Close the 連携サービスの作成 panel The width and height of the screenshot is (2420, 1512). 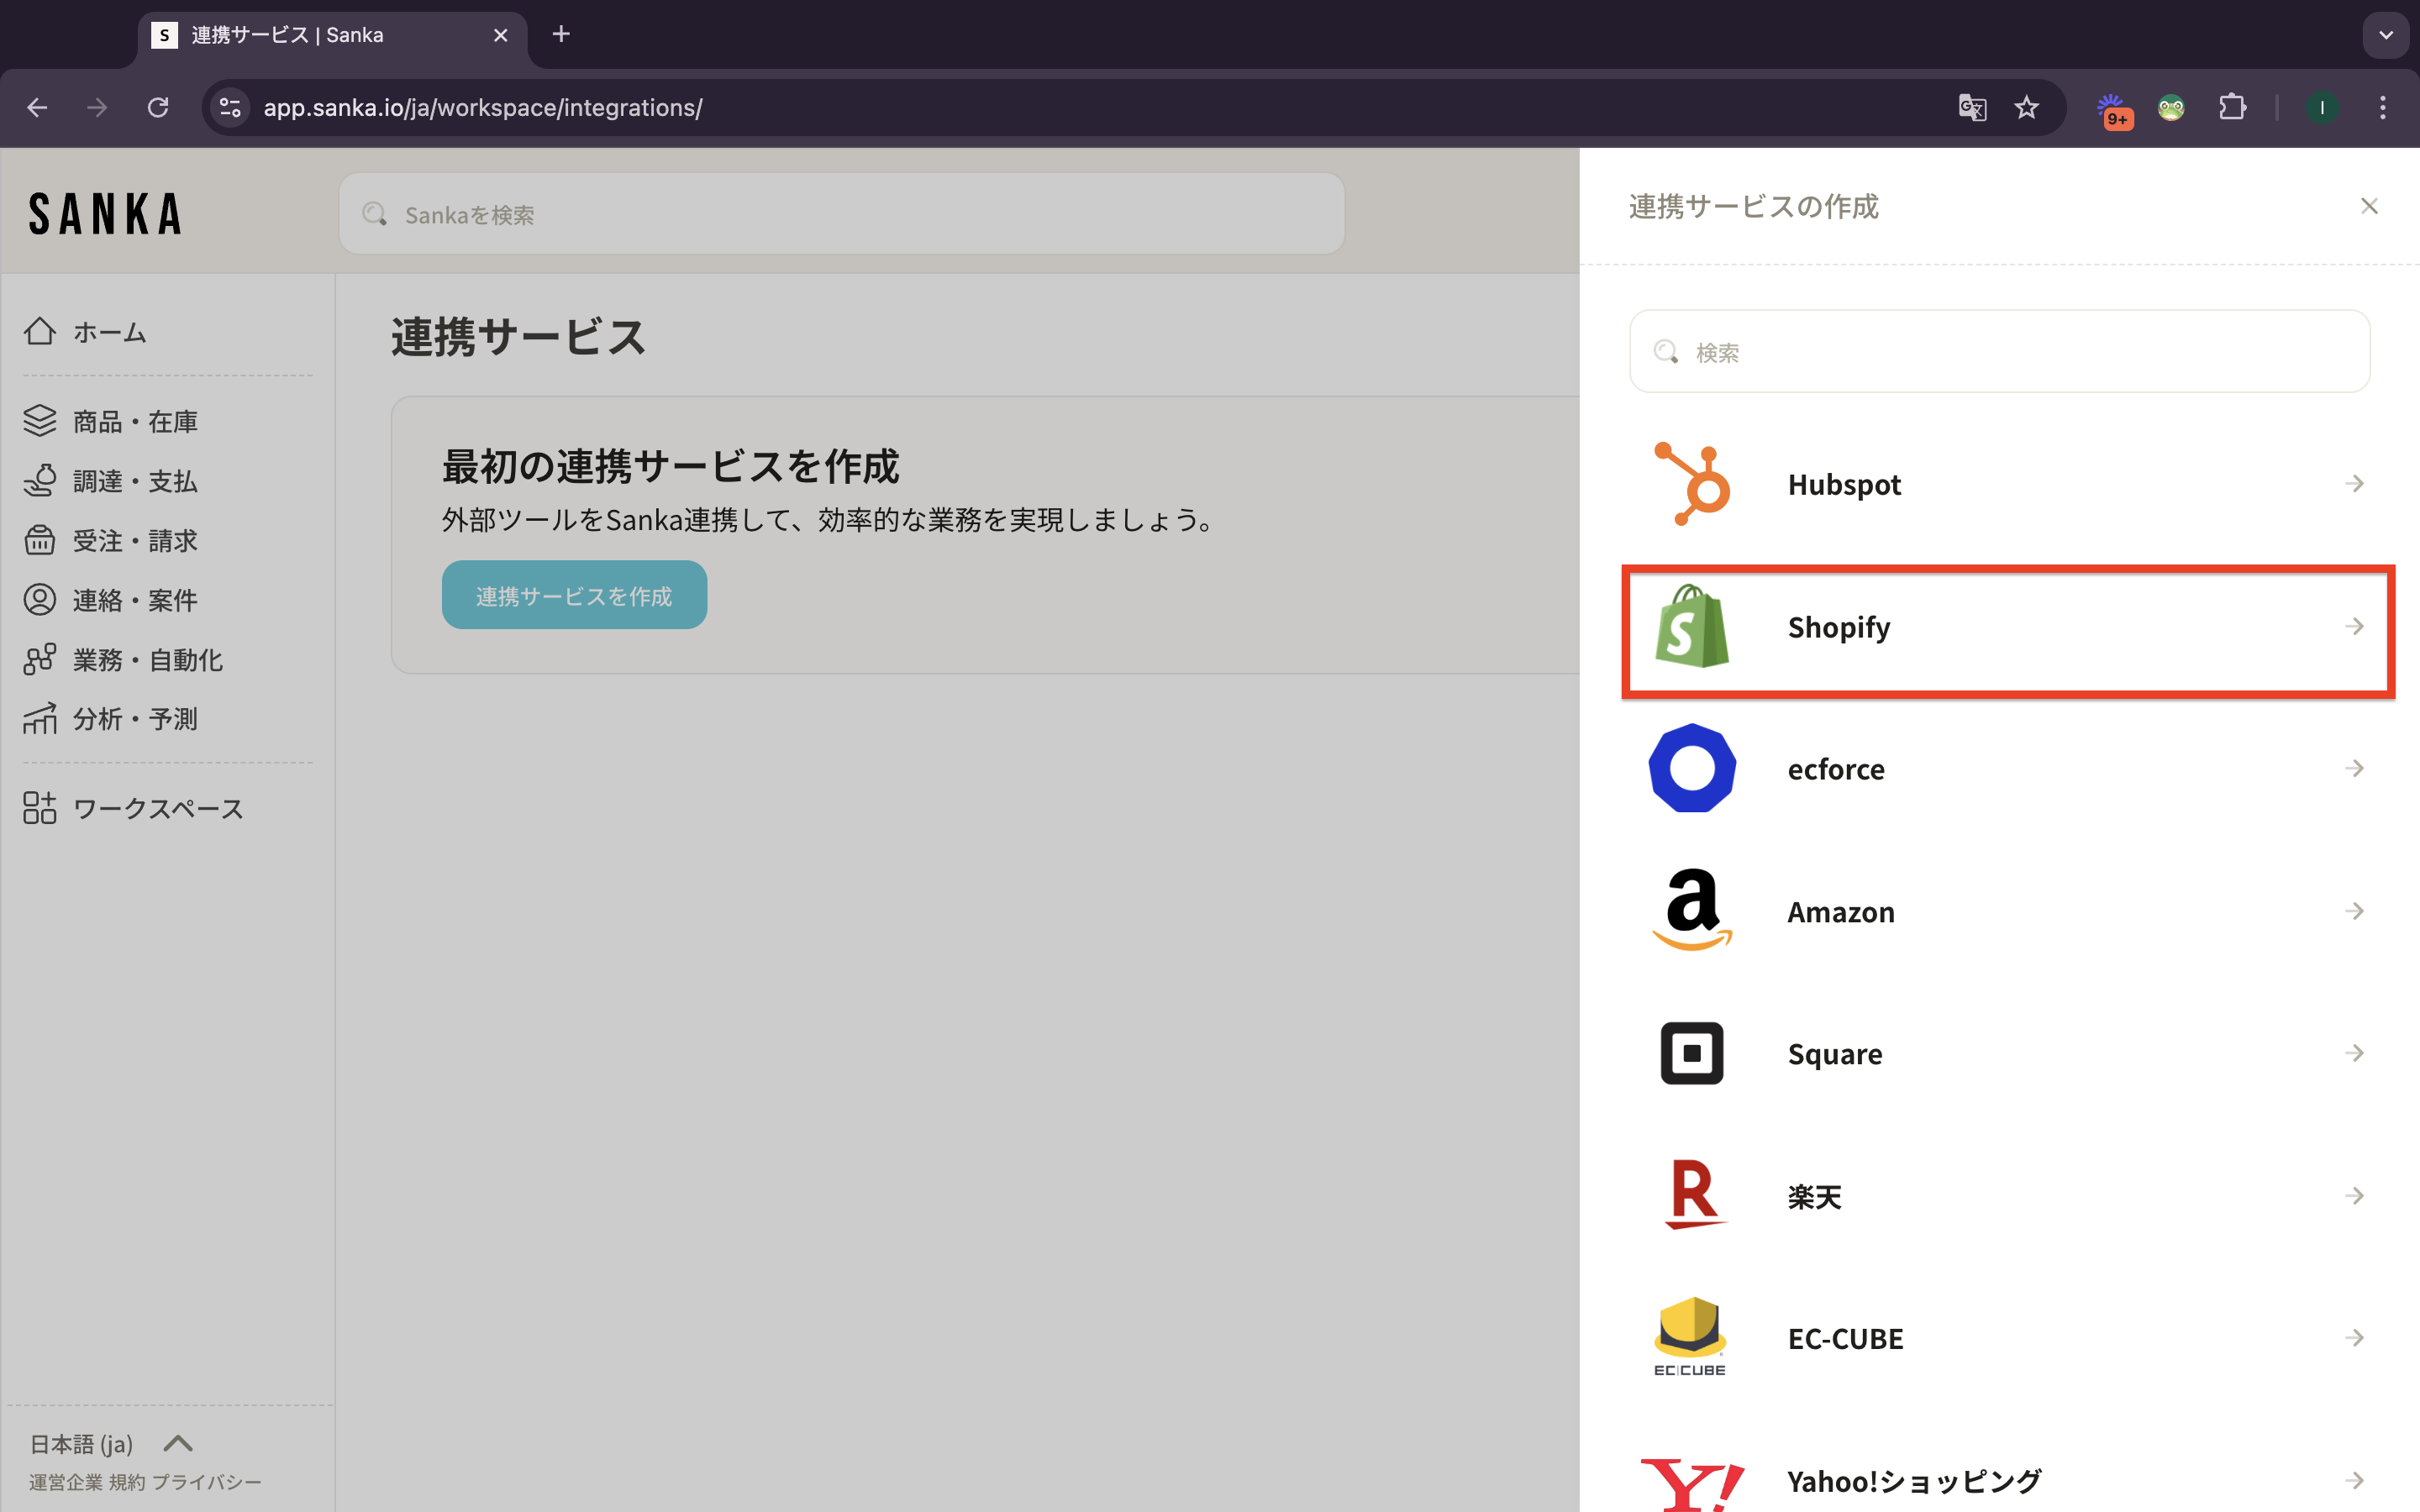tap(2369, 207)
